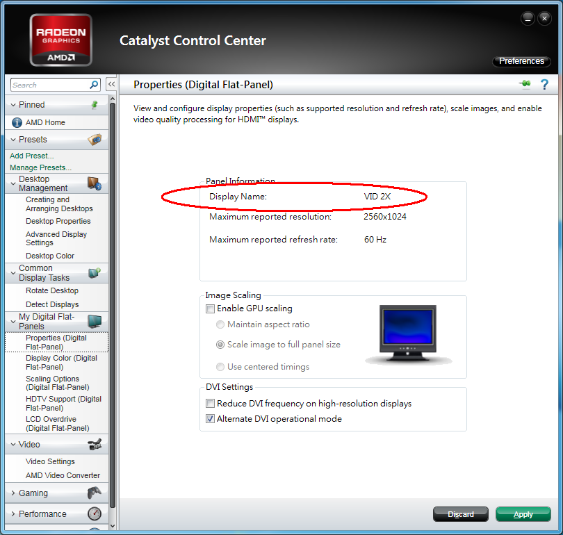The width and height of the screenshot is (563, 535).
Task: Click the Common Display Tasks icon
Action: pyautogui.click(x=95, y=272)
